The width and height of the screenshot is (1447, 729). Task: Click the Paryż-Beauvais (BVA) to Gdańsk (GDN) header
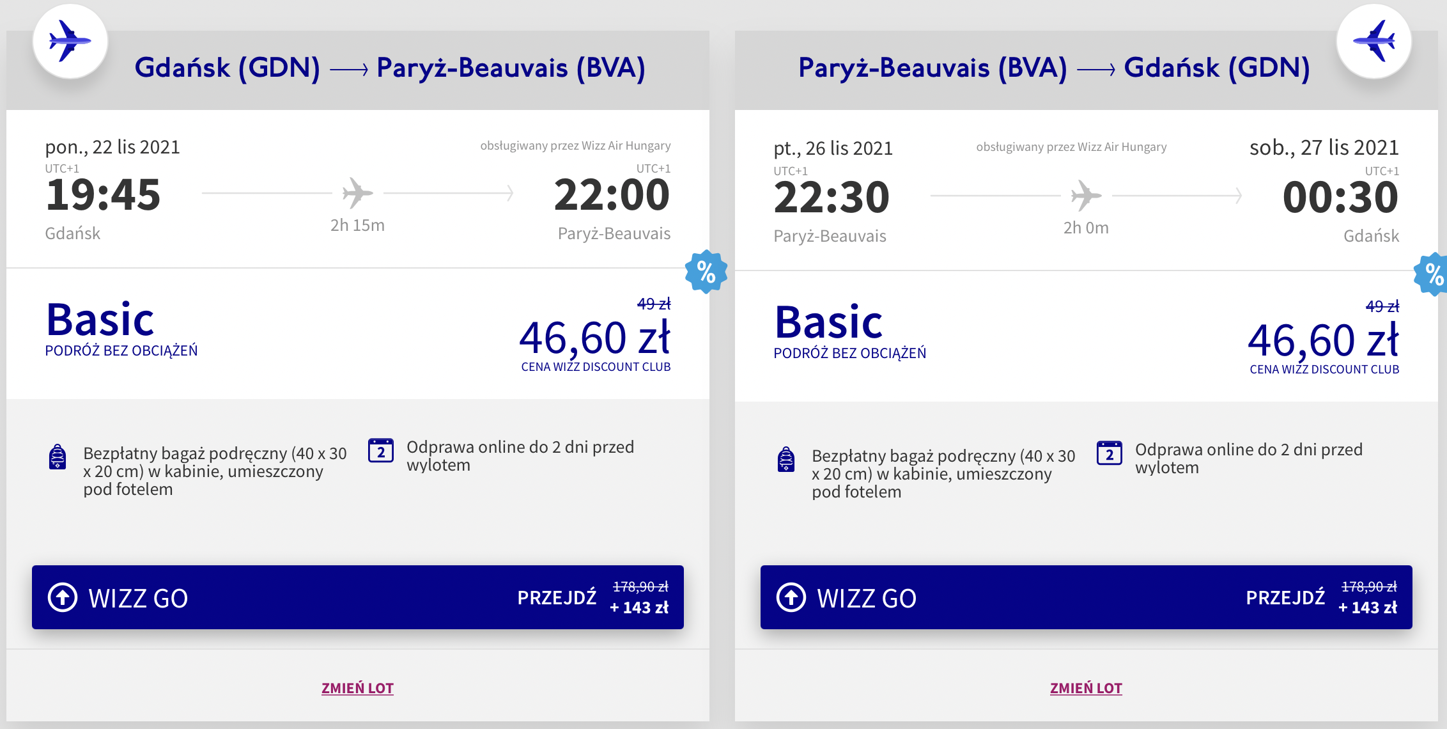pyautogui.click(x=1054, y=68)
